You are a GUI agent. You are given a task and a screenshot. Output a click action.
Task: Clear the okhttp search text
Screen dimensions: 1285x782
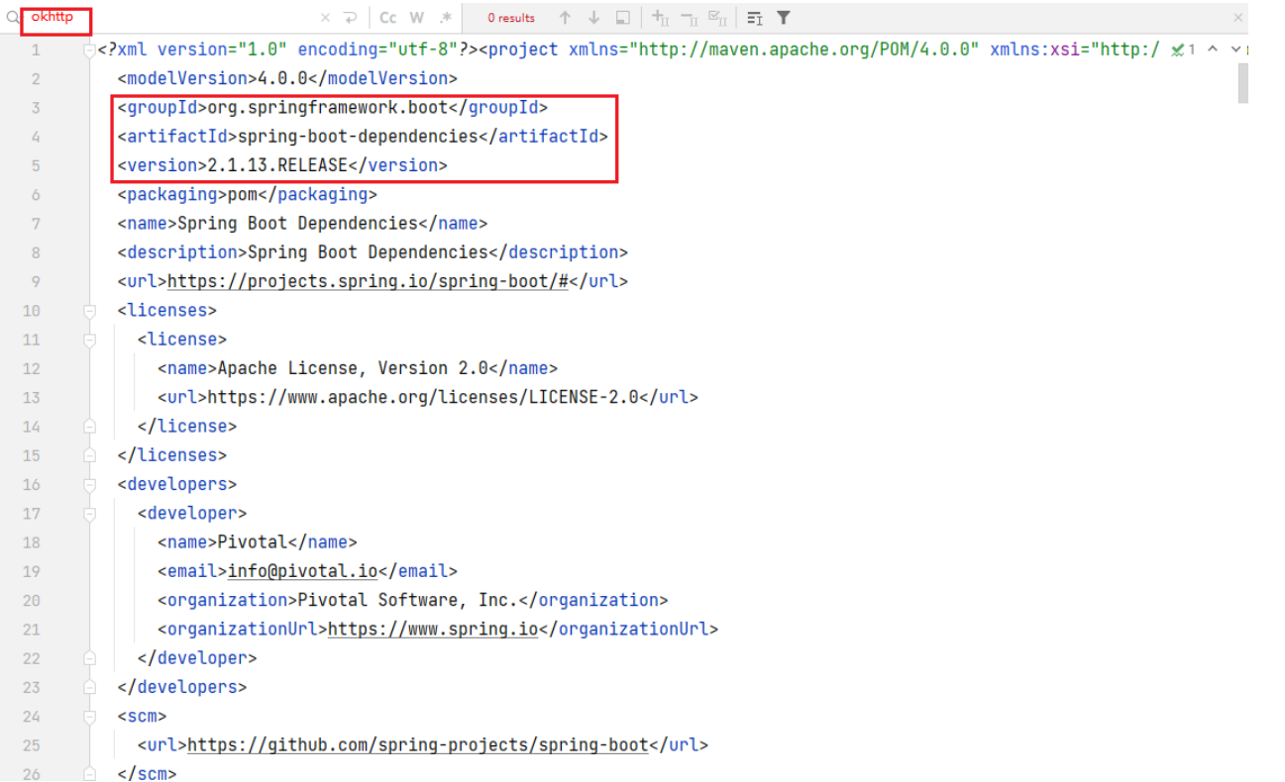tap(325, 18)
